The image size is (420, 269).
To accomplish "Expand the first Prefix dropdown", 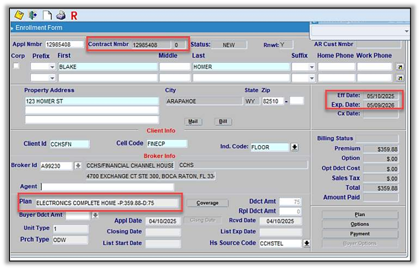I will [x=52, y=67].
